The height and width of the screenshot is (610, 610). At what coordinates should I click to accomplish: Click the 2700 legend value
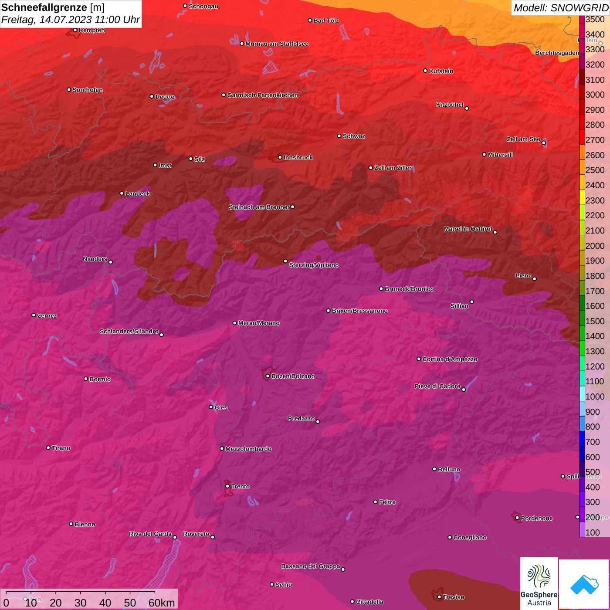(x=595, y=140)
